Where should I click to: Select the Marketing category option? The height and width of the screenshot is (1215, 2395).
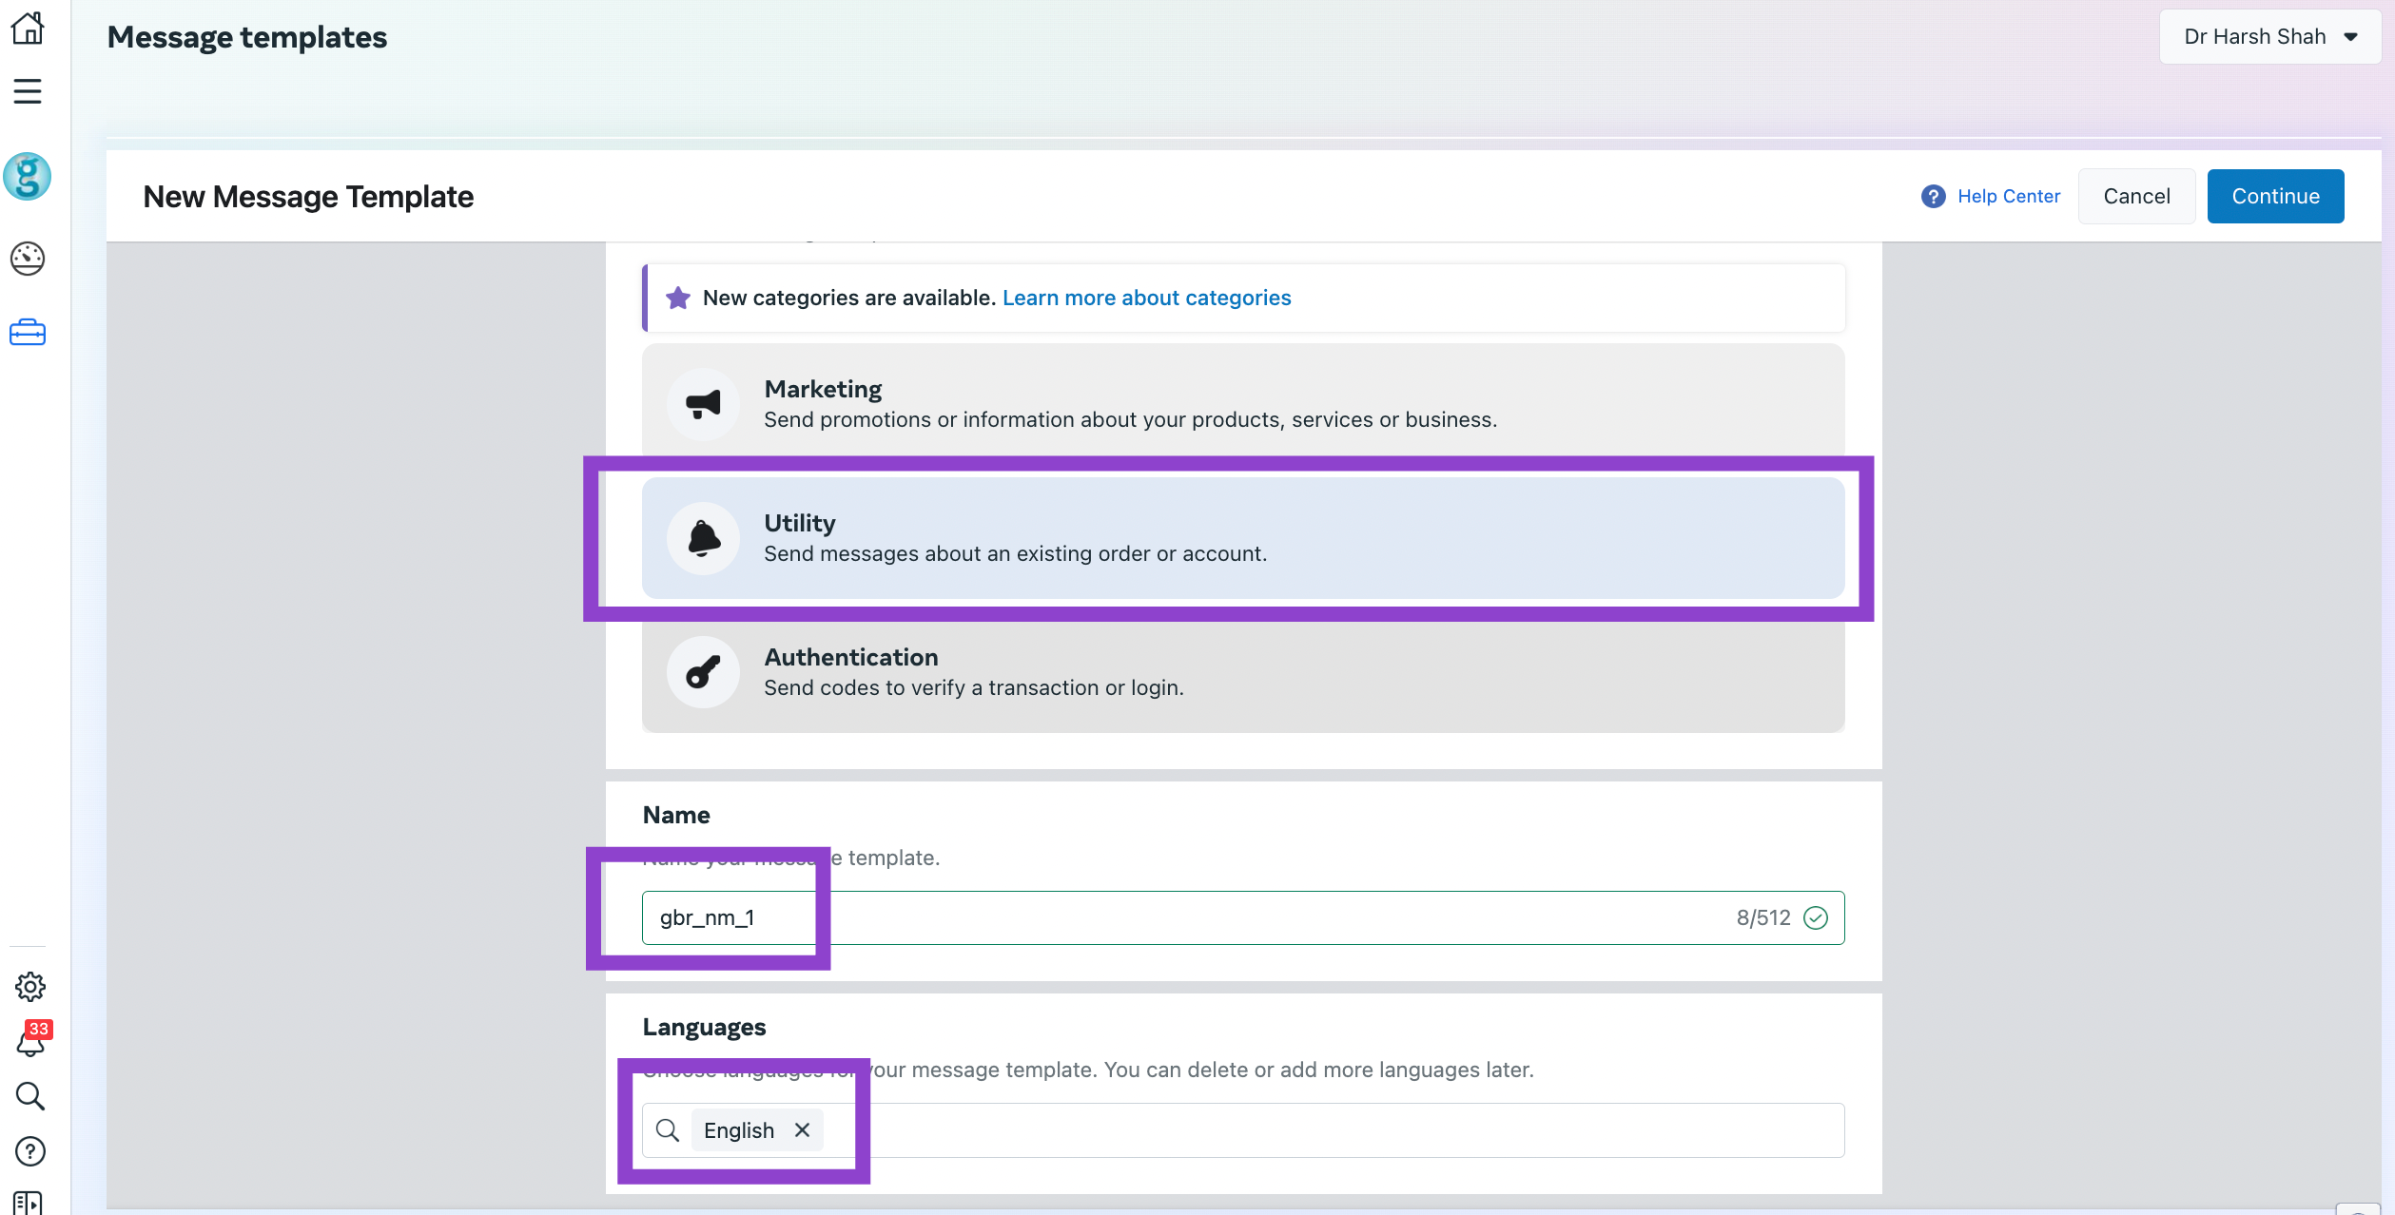point(1243,404)
